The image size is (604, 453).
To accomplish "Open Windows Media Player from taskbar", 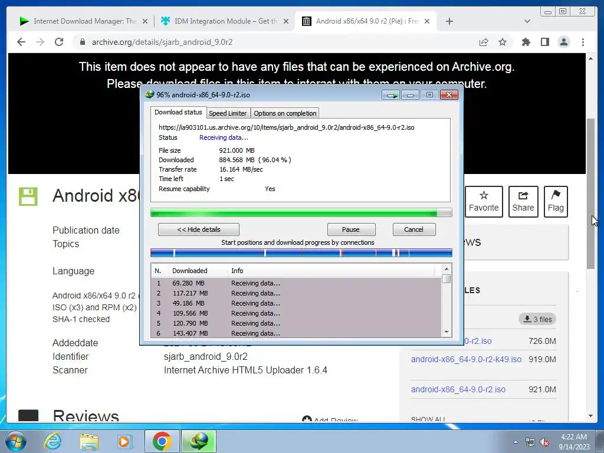I will [x=124, y=441].
